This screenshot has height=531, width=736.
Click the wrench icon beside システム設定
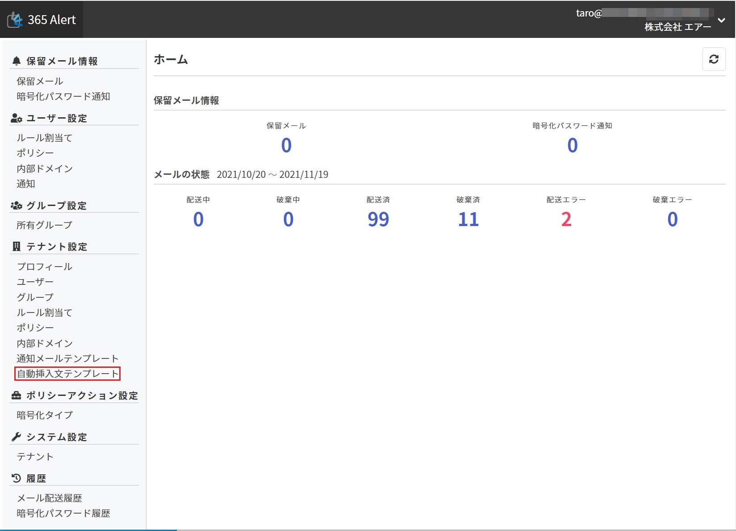17,437
